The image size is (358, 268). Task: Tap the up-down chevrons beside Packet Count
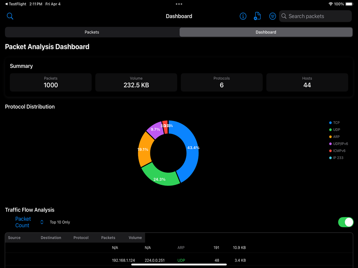(x=42, y=222)
